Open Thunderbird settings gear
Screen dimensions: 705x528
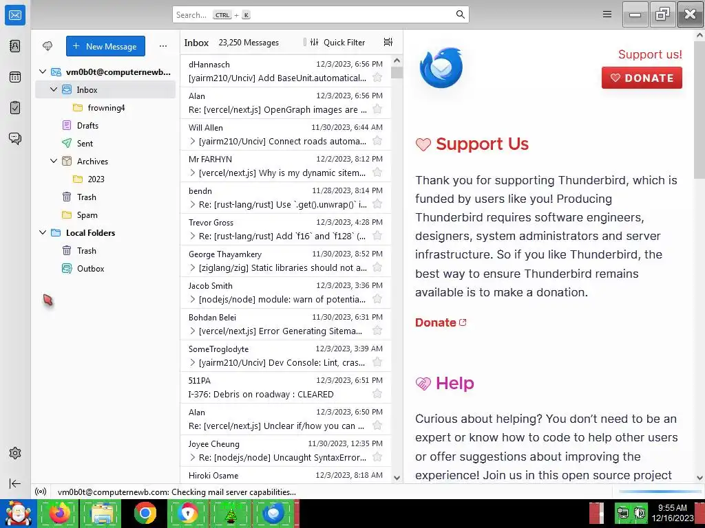[15, 453]
